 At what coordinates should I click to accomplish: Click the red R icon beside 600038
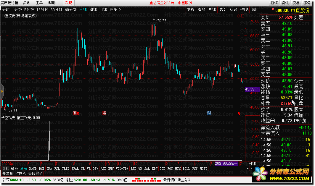point(273,9)
